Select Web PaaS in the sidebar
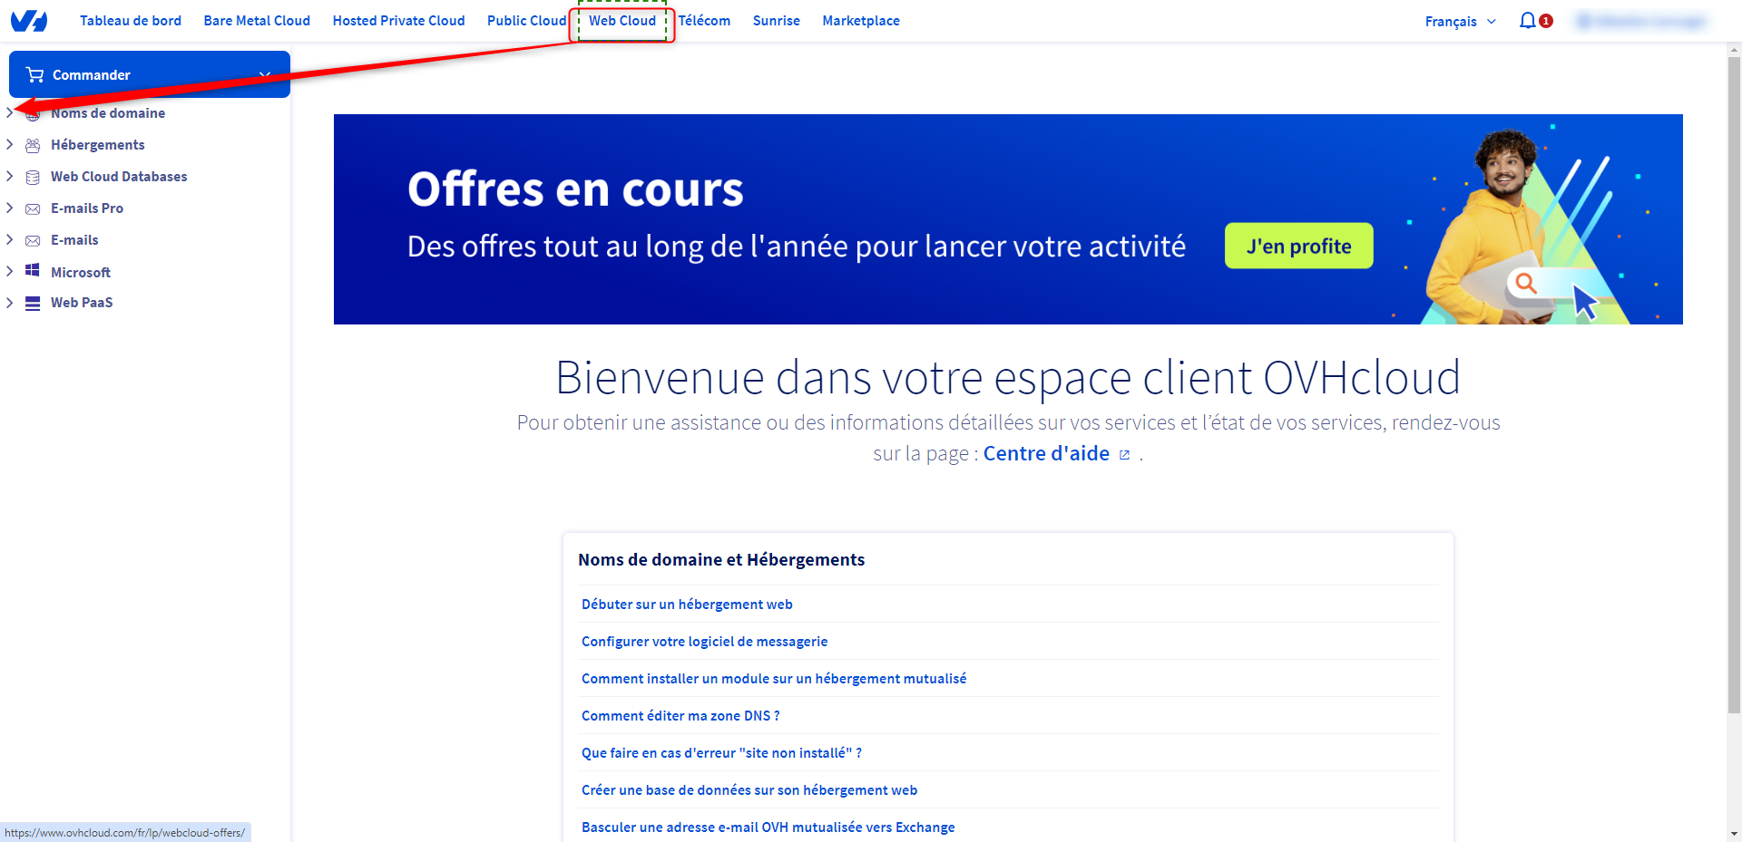 (82, 303)
